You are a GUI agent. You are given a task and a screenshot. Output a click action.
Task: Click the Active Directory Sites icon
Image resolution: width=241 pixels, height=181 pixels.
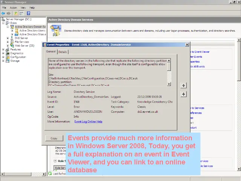[x=17, y=34]
